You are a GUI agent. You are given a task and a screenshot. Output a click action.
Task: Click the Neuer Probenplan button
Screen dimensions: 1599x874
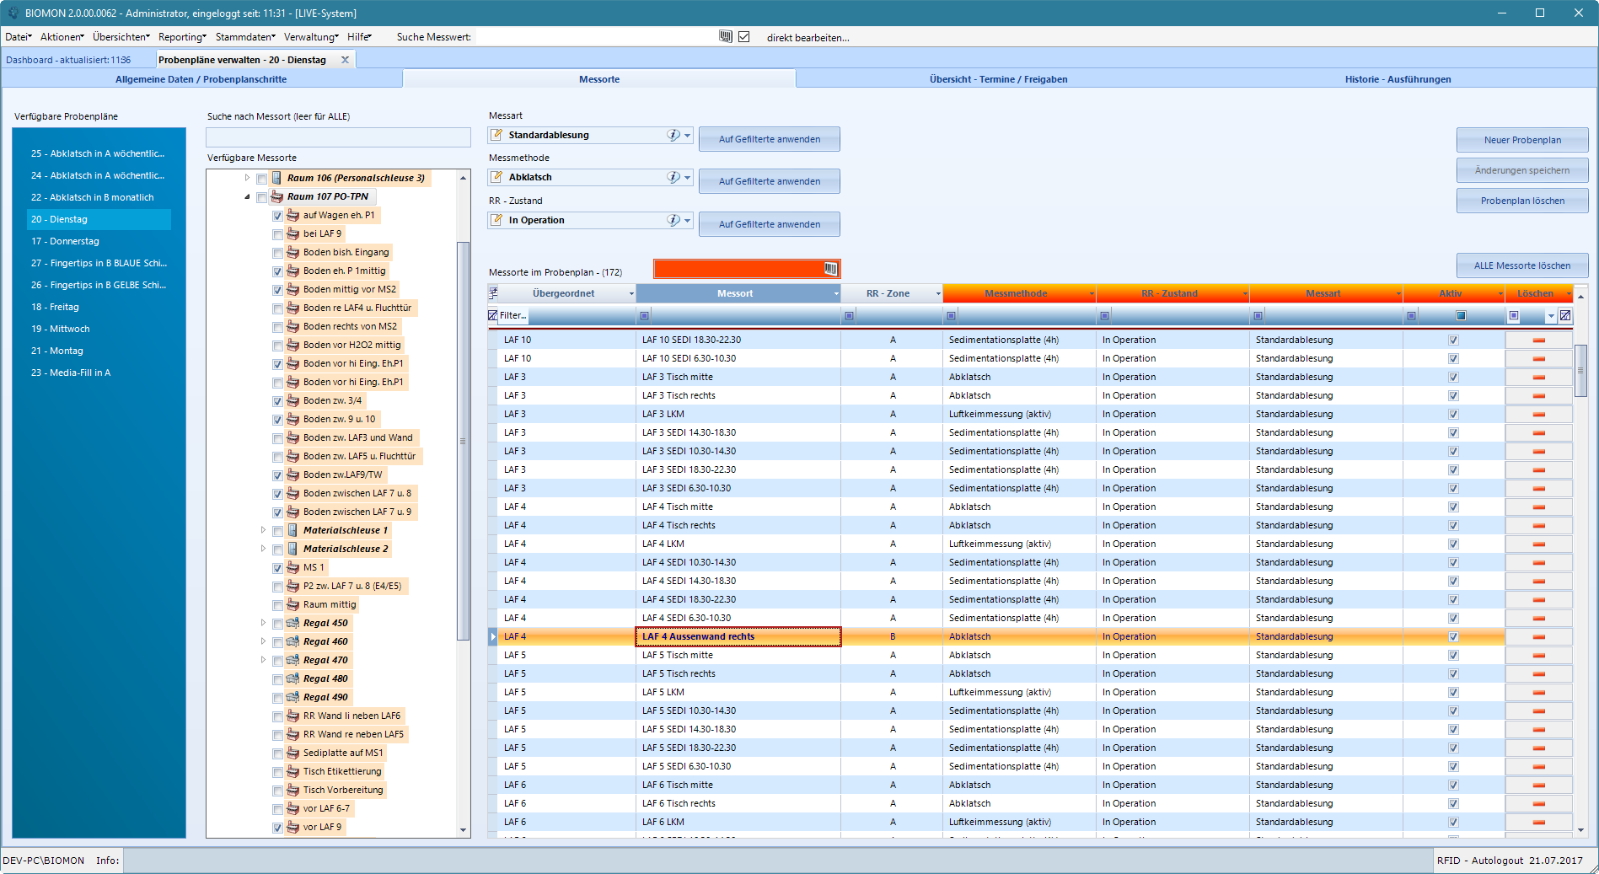1522,140
